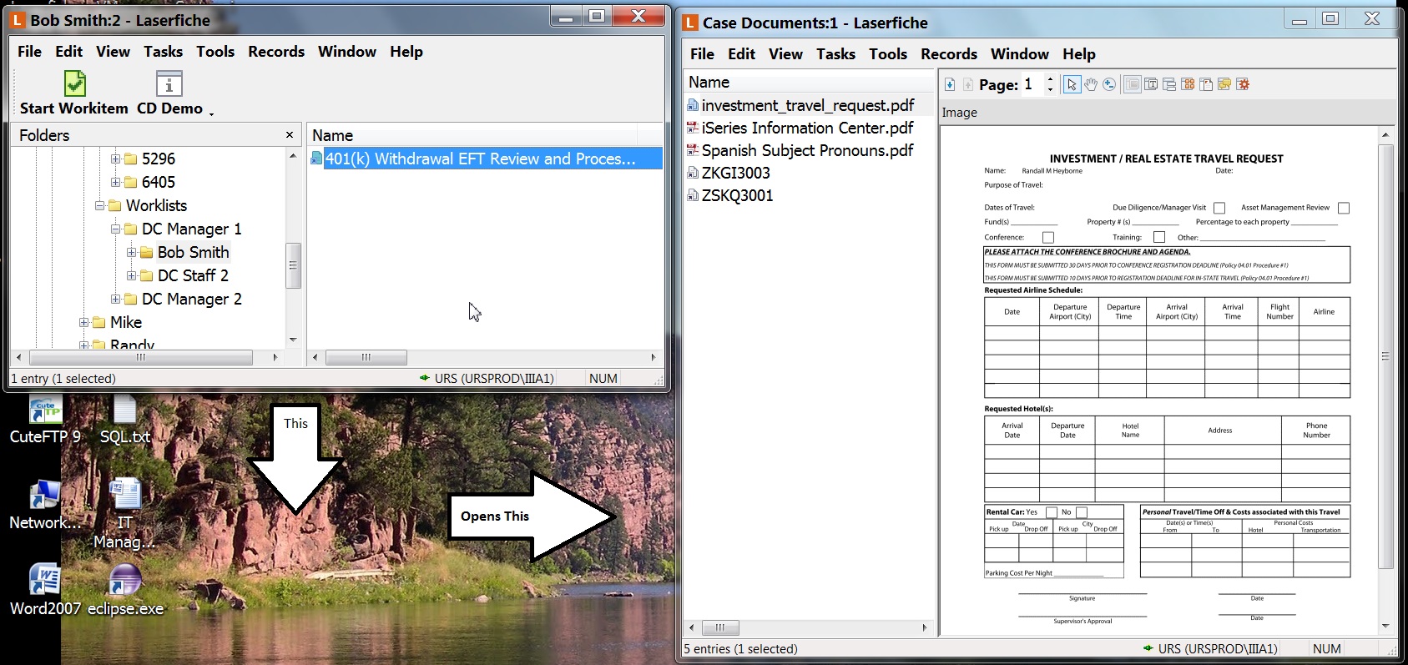Select iSeries Information Center.pdf entry
The image size is (1408, 665).
(x=807, y=128)
